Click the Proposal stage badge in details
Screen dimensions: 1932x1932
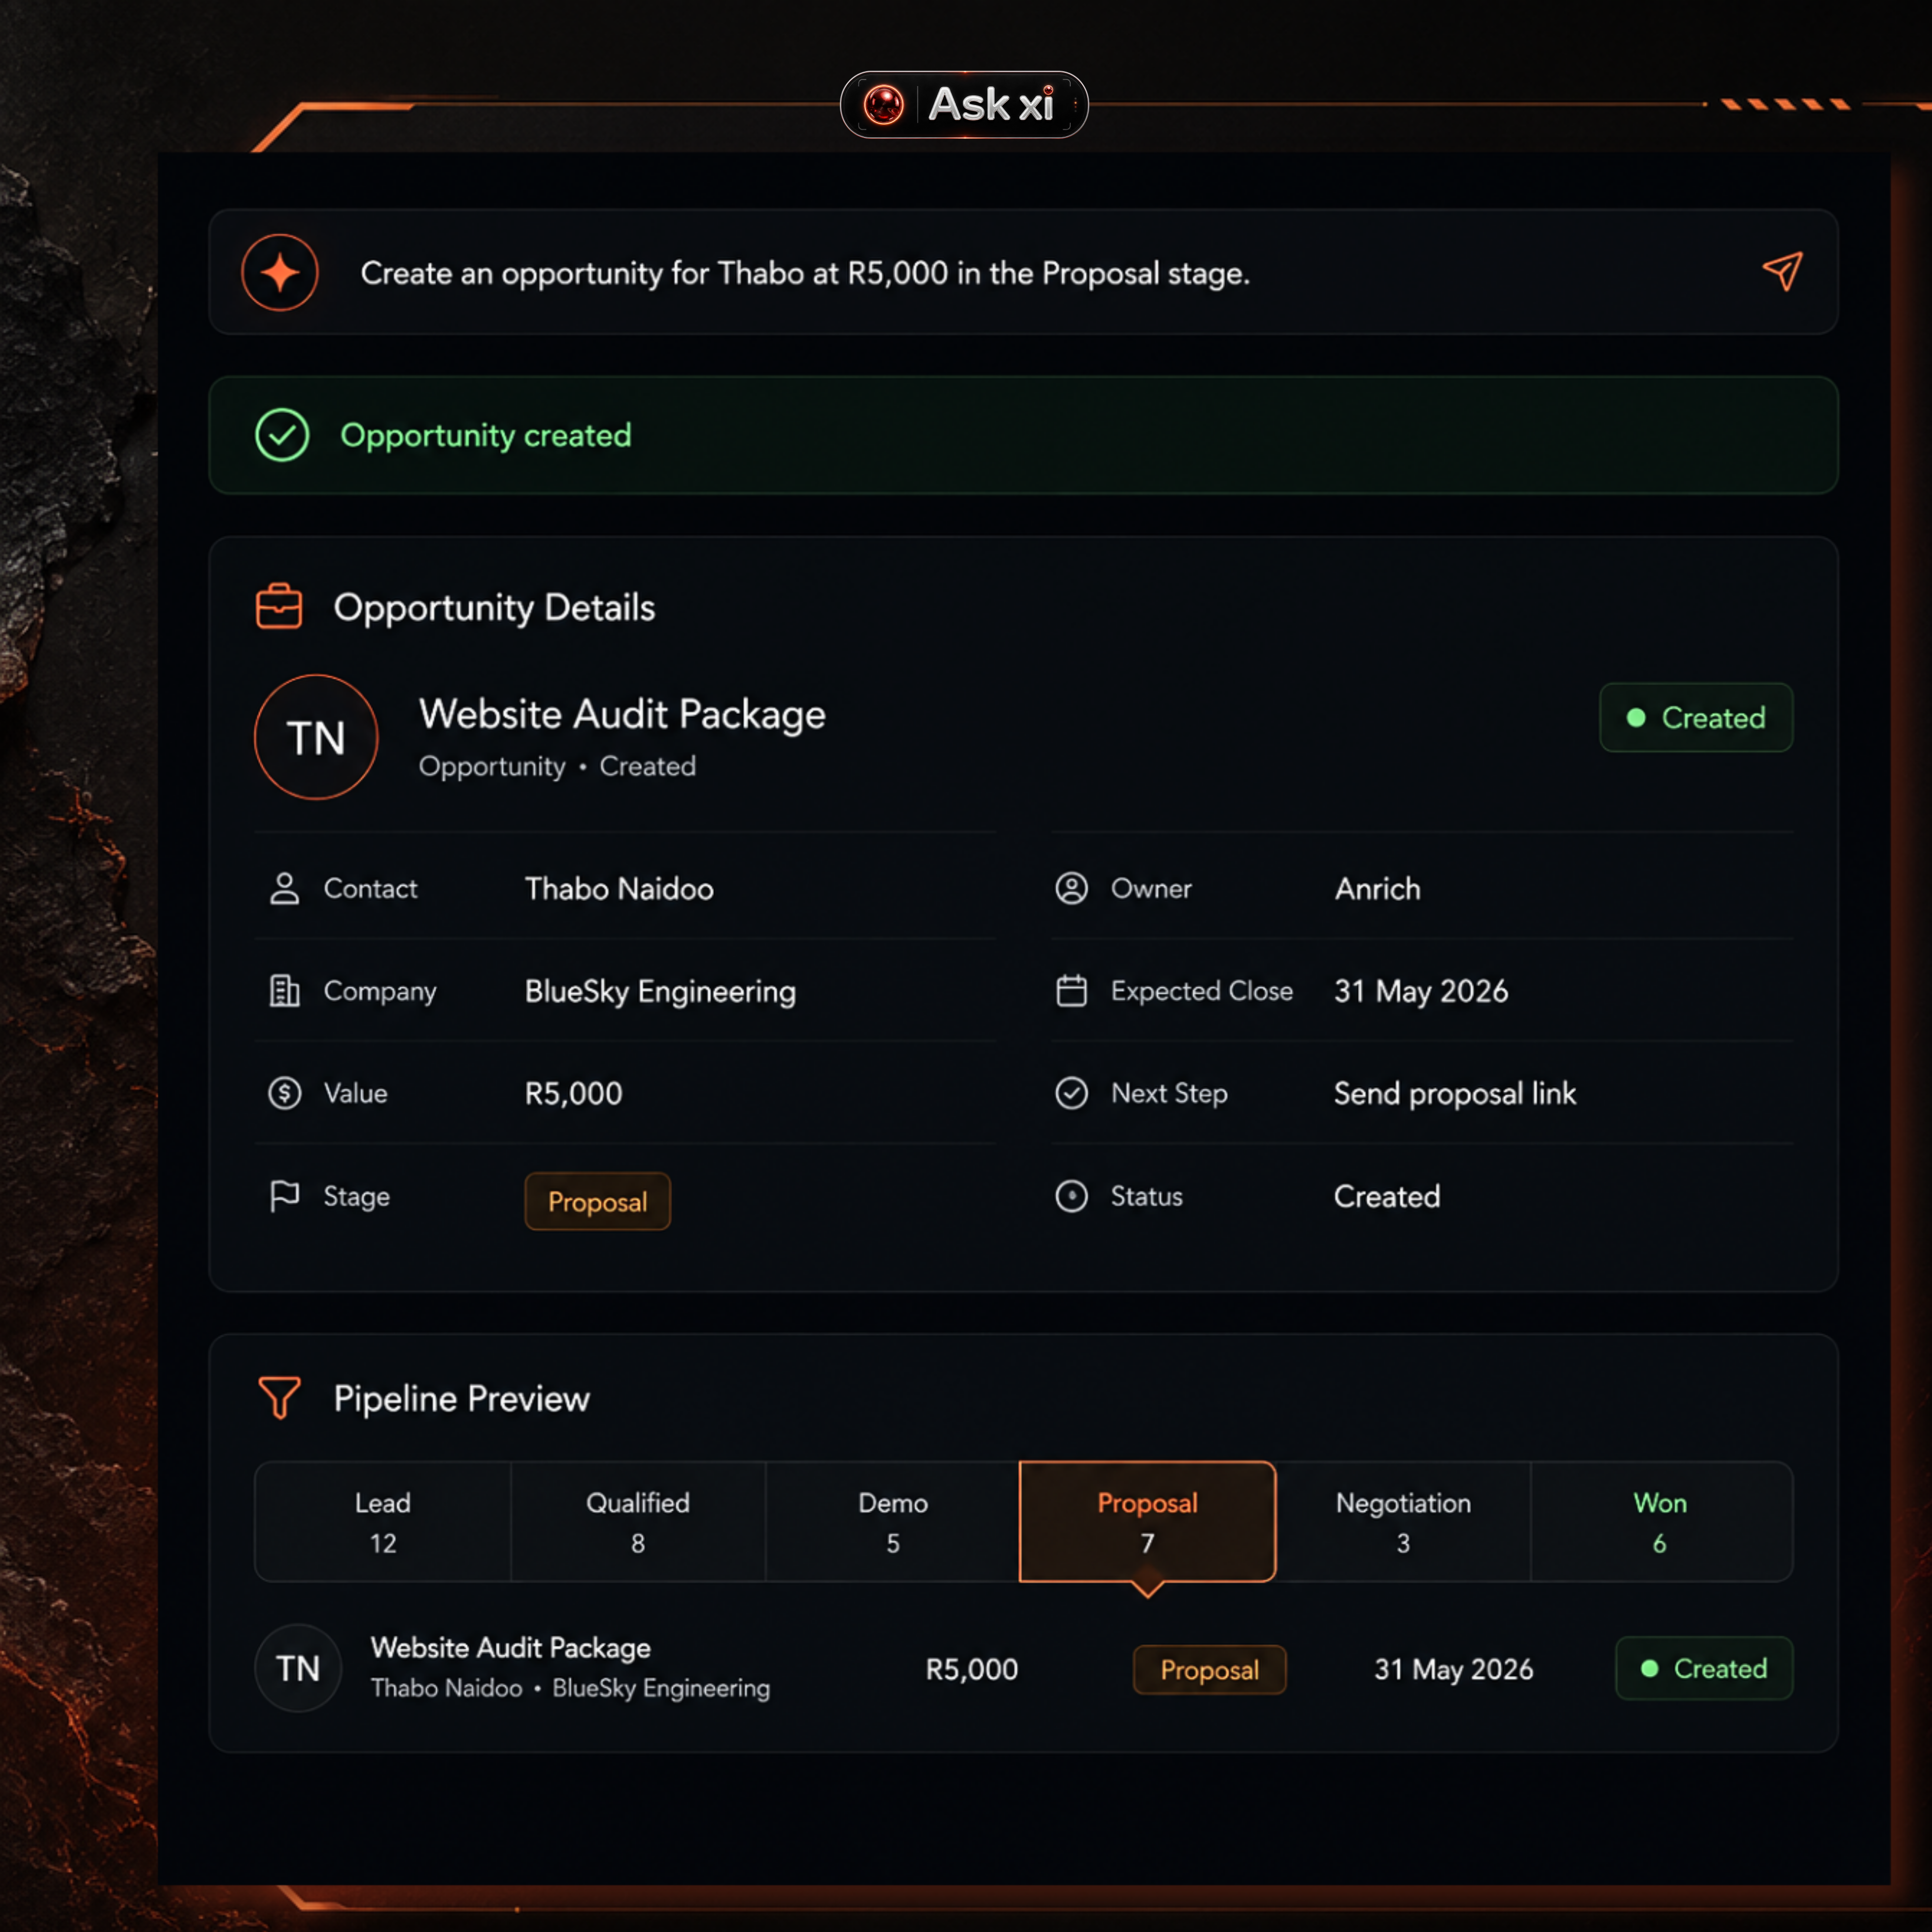click(x=597, y=1201)
